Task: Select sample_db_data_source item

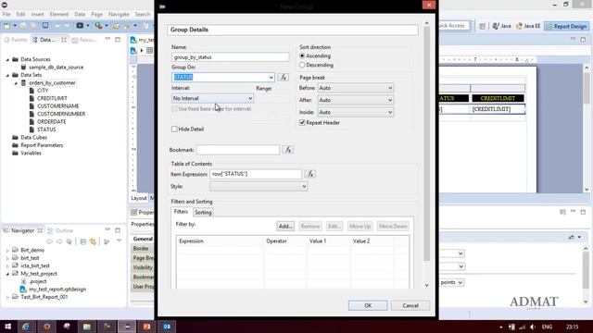Action: click(x=56, y=68)
